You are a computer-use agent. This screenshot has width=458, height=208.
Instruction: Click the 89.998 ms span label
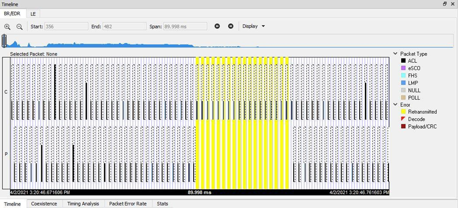(199, 192)
